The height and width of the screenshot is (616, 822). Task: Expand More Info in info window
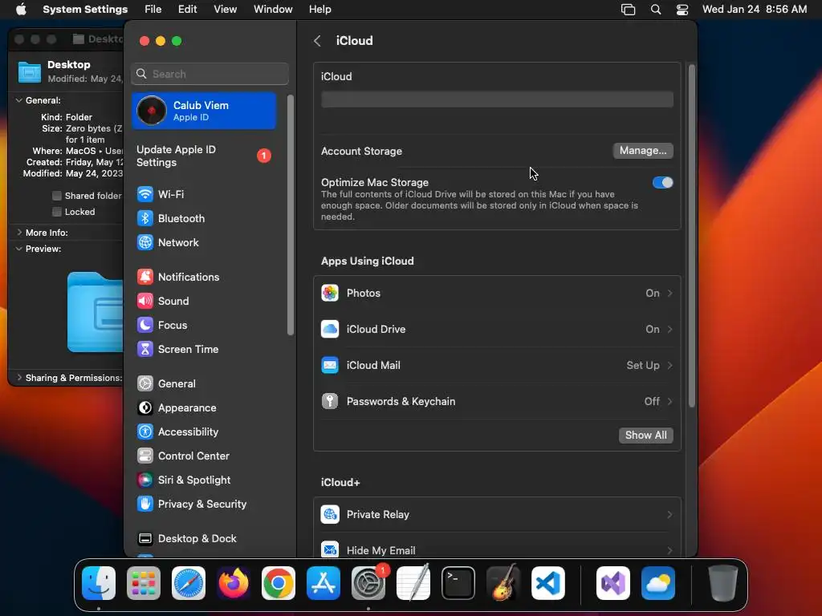tap(19, 232)
